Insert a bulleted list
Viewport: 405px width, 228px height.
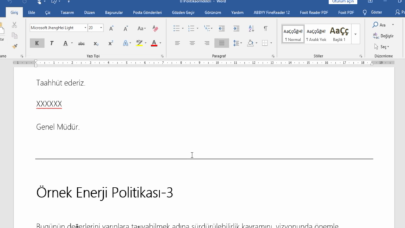177,28
